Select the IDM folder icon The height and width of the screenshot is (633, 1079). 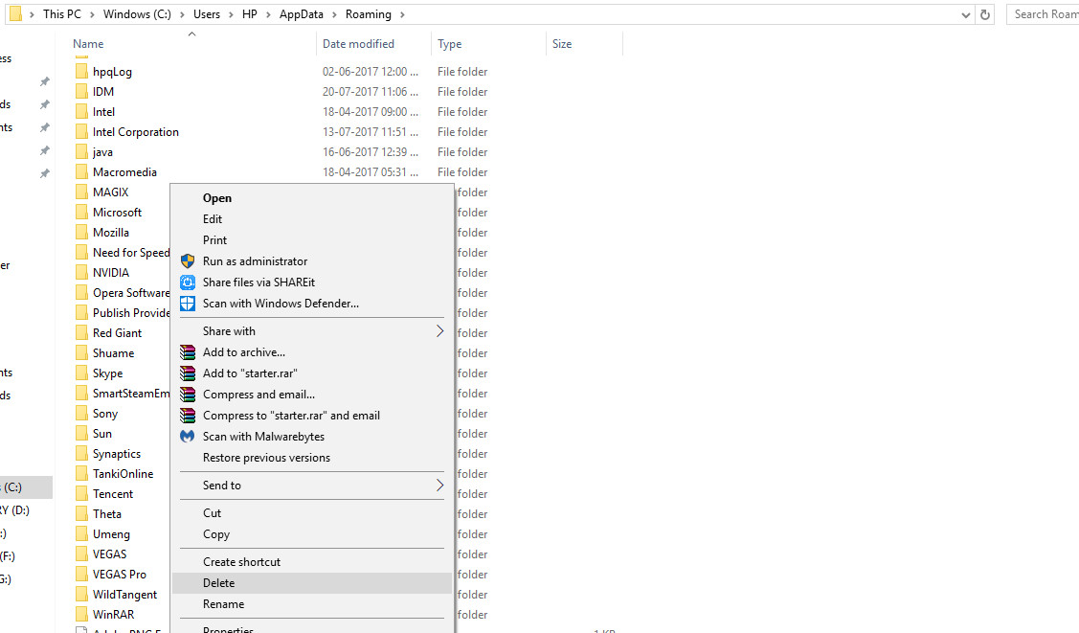[x=81, y=92]
